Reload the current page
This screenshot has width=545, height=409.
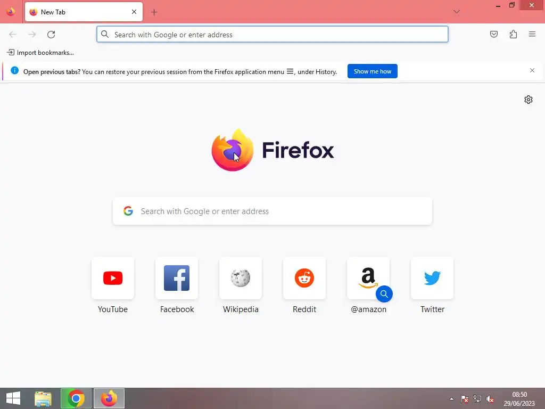[51, 35]
